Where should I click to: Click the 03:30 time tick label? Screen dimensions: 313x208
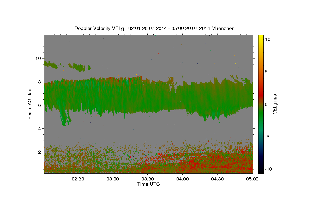point(148,179)
